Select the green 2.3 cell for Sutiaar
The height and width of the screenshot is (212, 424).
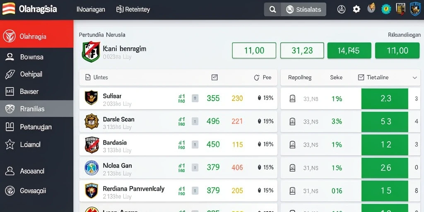point(385,99)
